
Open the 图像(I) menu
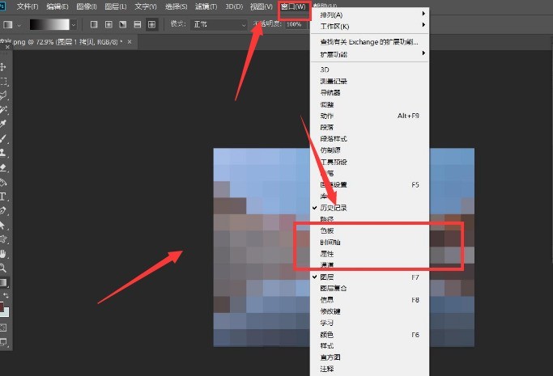pos(87,6)
